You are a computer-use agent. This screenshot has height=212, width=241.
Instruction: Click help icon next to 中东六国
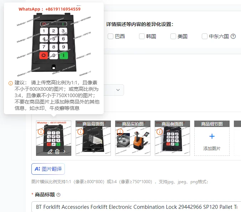(233, 36)
